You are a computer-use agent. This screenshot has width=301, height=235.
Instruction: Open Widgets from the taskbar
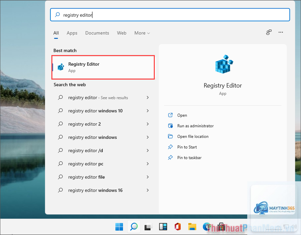coord(163,227)
